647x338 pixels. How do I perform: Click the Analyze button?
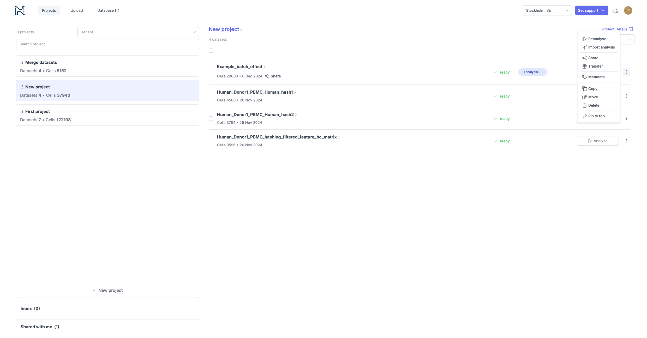[x=598, y=141]
